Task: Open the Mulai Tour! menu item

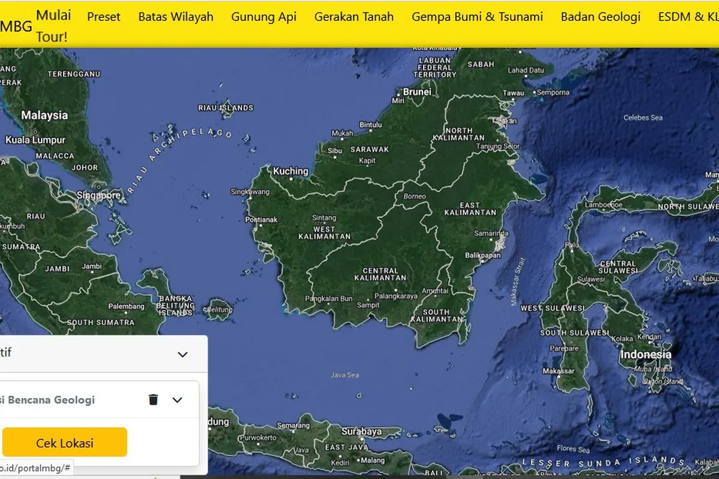Action: (53, 26)
